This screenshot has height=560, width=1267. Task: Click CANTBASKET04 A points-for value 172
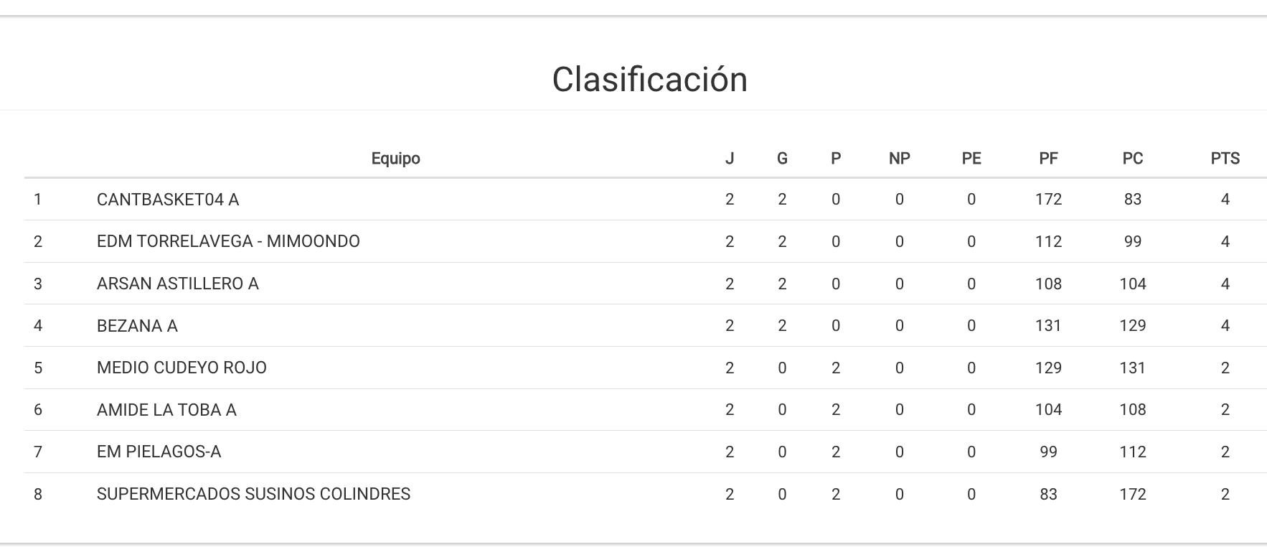coord(1048,200)
